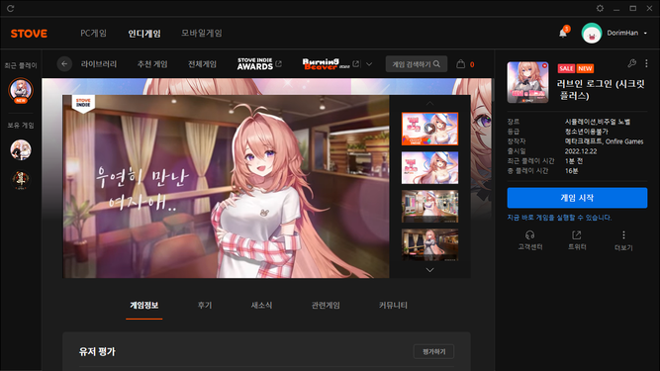
Task: Select the 인디게임 tab
Action: click(144, 33)
